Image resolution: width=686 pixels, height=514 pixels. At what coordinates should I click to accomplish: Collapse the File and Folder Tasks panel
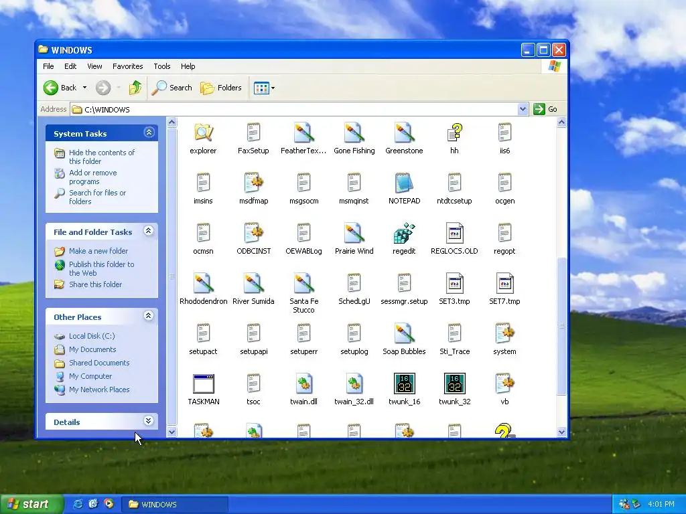[149, 231]
